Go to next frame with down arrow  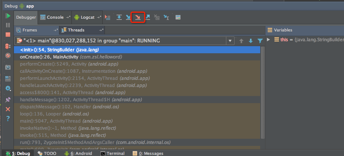pyautogui.click(x=250, y=41)
